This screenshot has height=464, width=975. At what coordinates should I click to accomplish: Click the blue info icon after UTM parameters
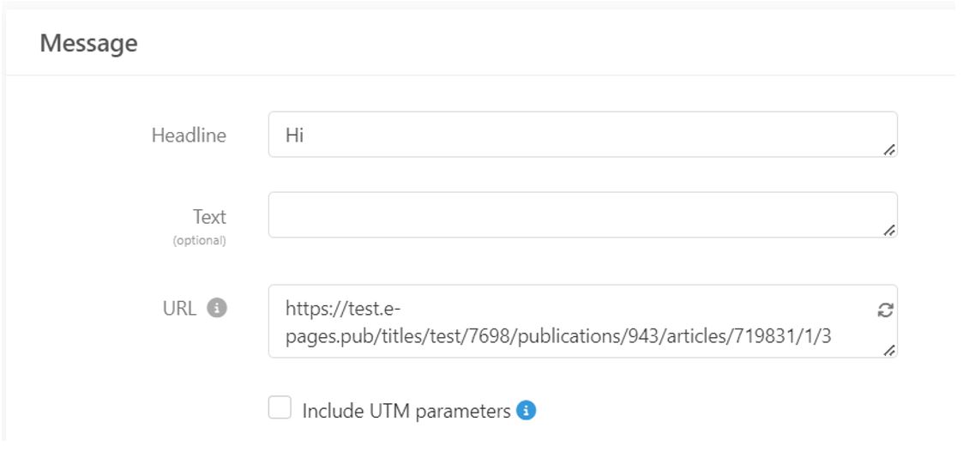pos(526,411)
